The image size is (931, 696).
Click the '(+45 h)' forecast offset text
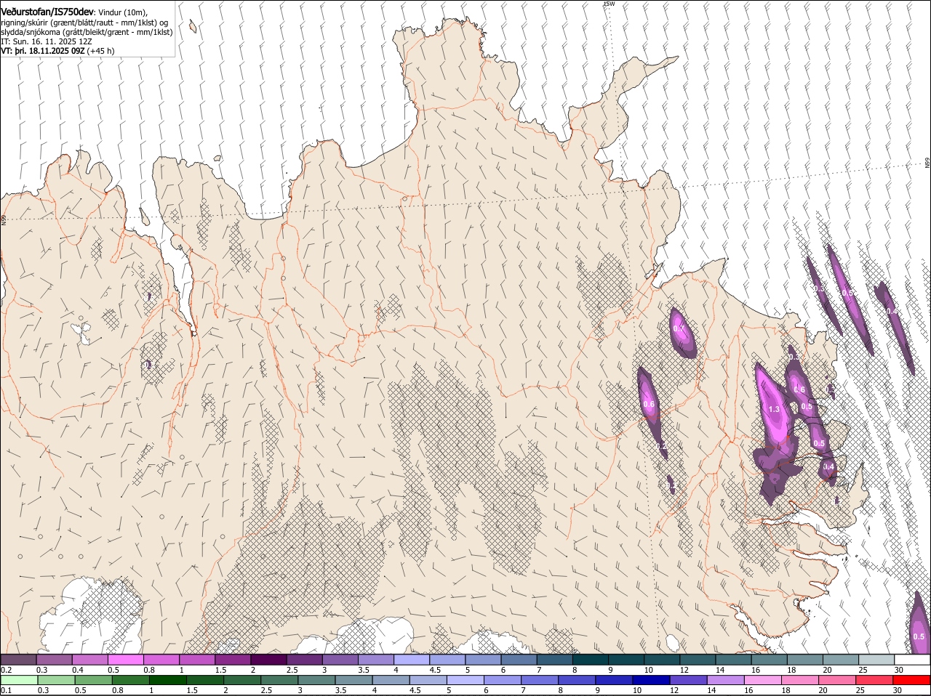click(100, 51)
